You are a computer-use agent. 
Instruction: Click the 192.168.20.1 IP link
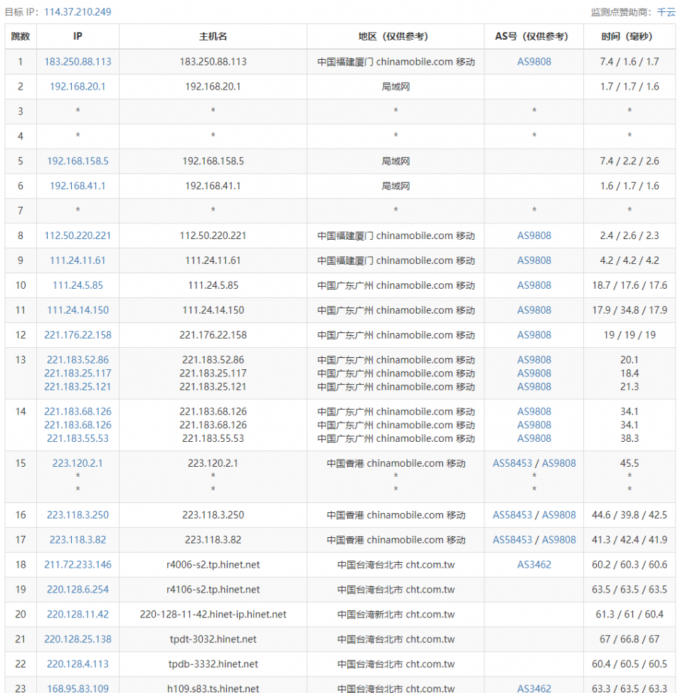point(78,87)
